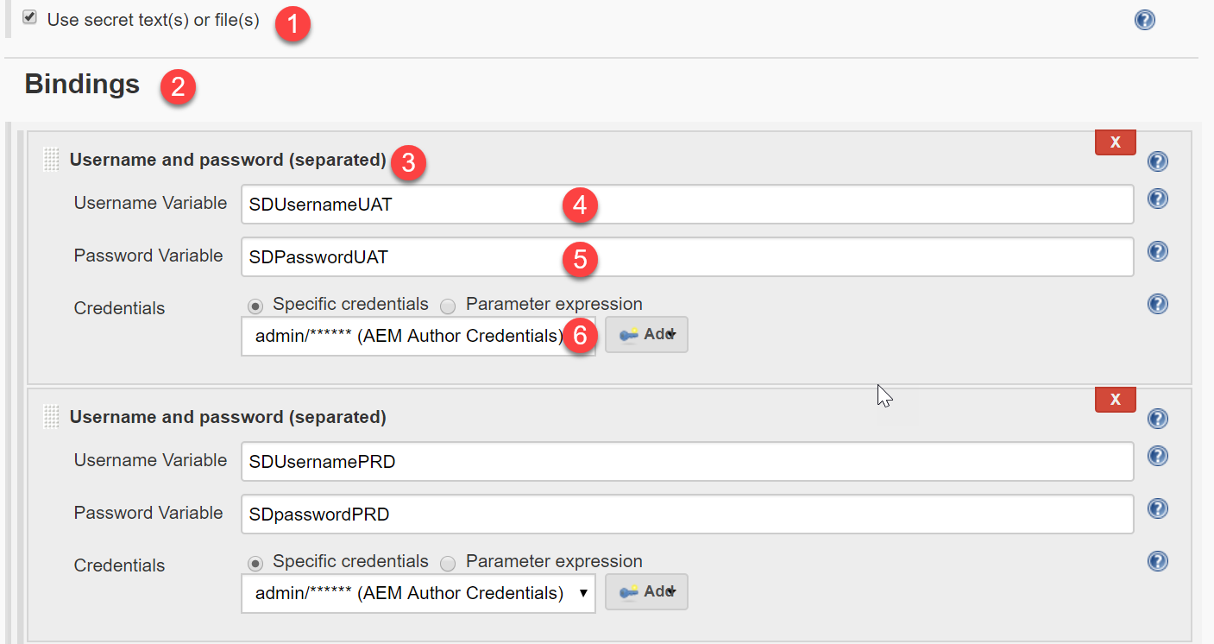Open help for SDUsernamePRD username variable
1214x644 pixels.
pyautogui.click(x=1158, y=456)
